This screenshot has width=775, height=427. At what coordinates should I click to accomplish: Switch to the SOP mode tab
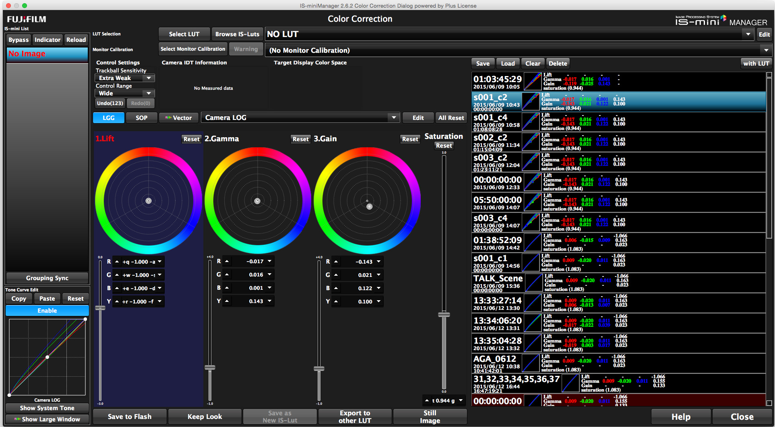(141, 118)
